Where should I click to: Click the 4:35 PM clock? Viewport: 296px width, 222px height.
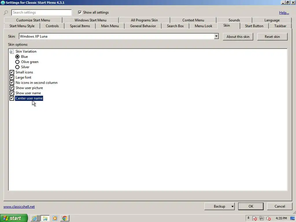click(x=281, y=218)
